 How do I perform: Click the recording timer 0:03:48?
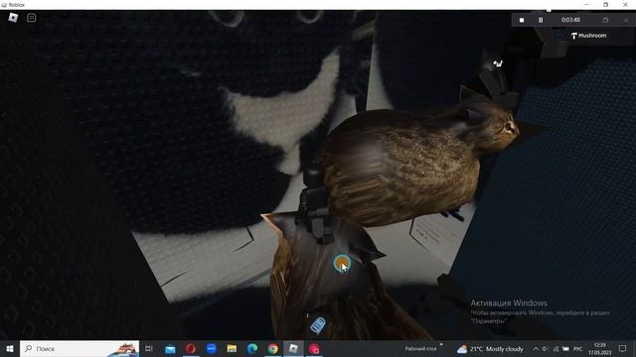(570, 20)
